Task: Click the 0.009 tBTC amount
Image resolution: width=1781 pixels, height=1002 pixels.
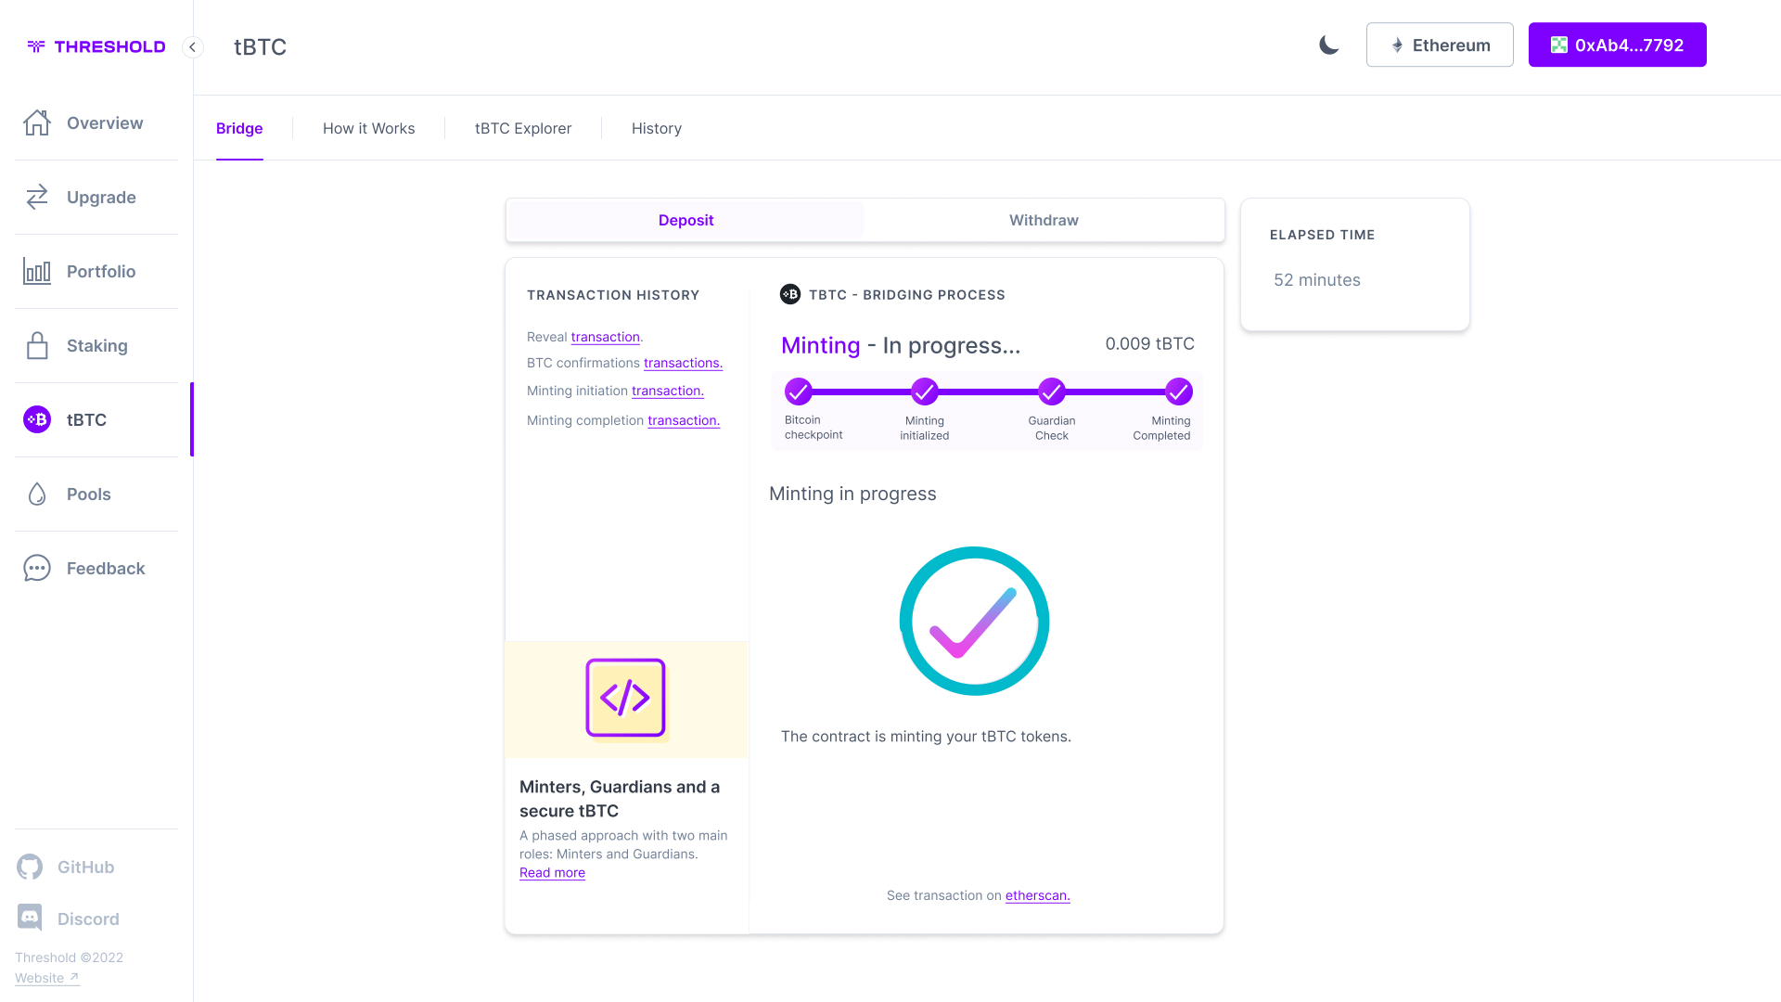Action: click(x=1149, y=343)
